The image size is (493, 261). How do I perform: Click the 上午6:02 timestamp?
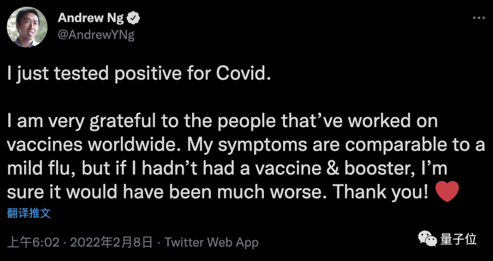pyautogui.click(x=34, y=242)
